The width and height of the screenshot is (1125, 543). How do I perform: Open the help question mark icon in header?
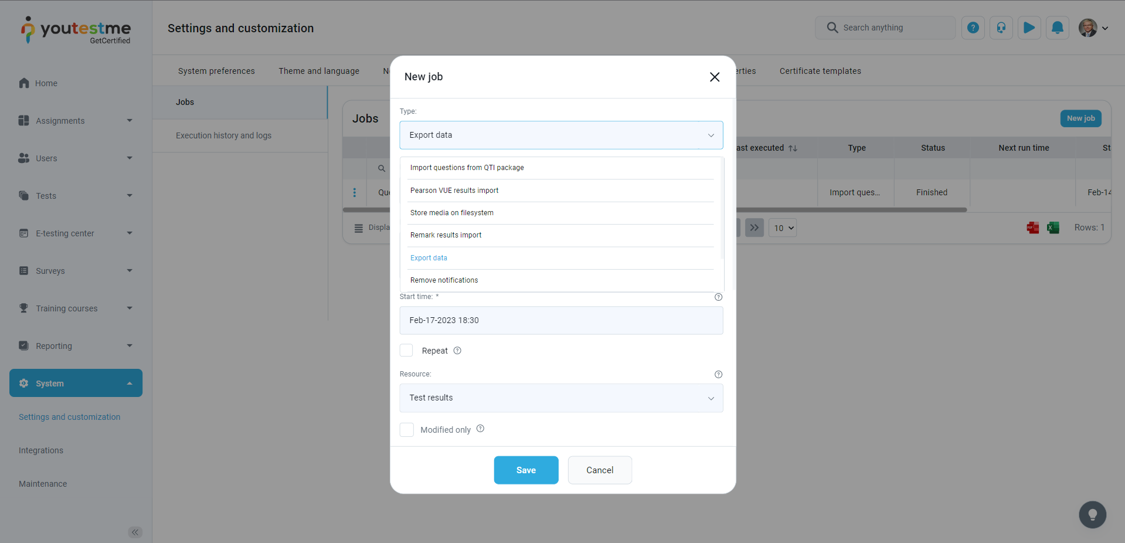click(973, 28)
